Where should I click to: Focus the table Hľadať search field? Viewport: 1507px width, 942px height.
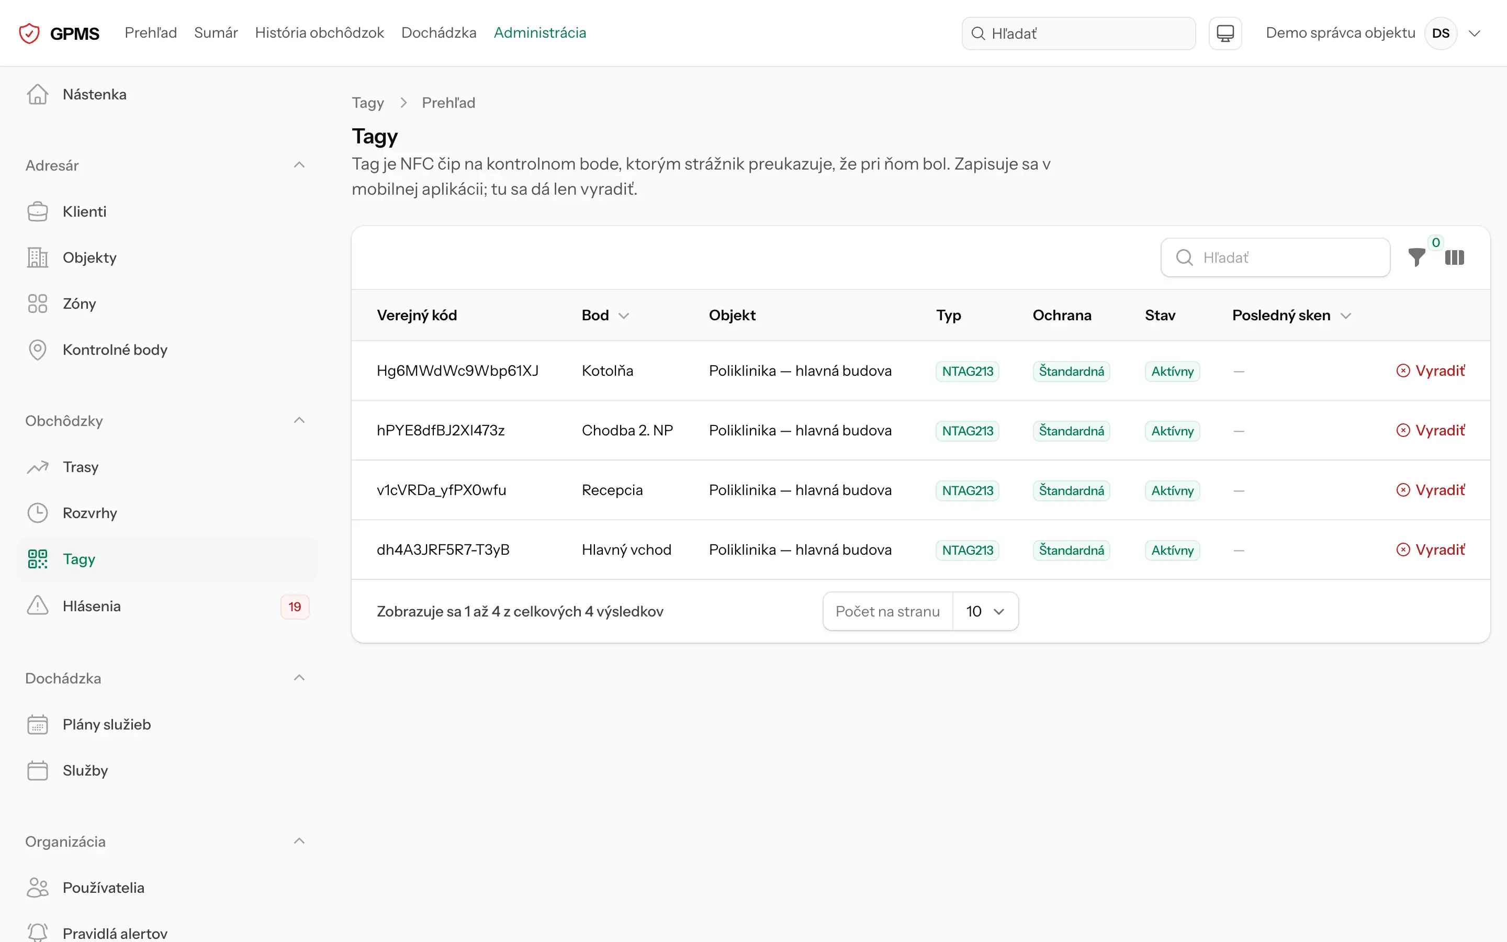point(1275,257)
